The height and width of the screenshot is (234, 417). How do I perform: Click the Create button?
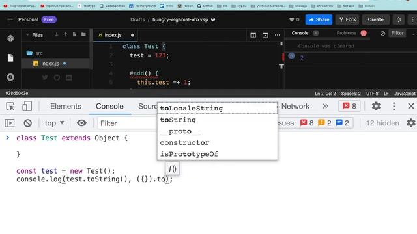pyautogui.click(x=375, y=19)
